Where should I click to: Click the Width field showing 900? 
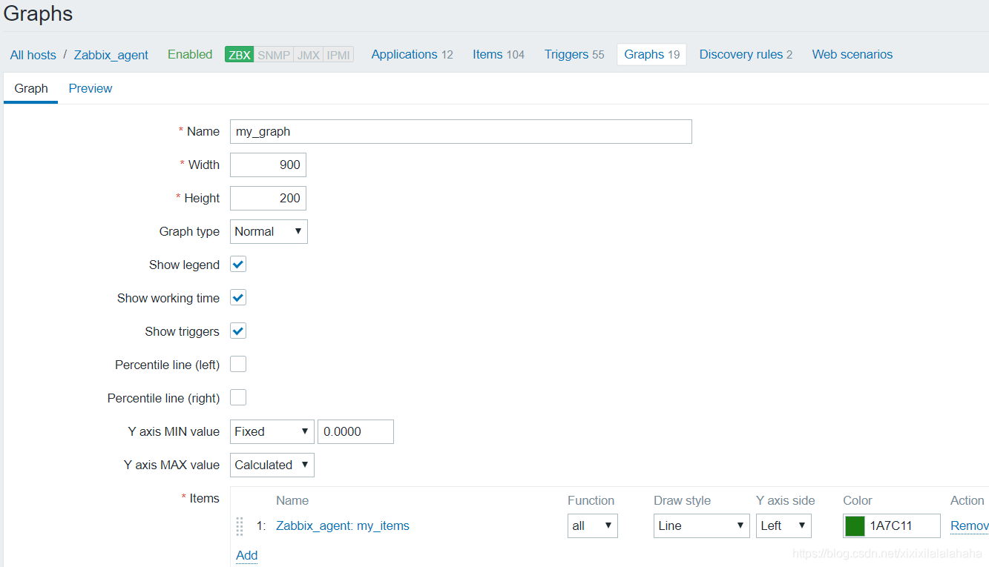[268, 165]
